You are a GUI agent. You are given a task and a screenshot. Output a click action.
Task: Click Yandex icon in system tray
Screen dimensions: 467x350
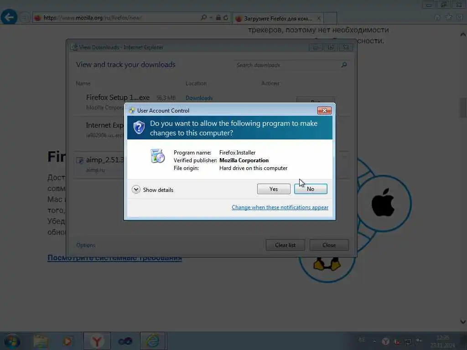pos(385,341)
